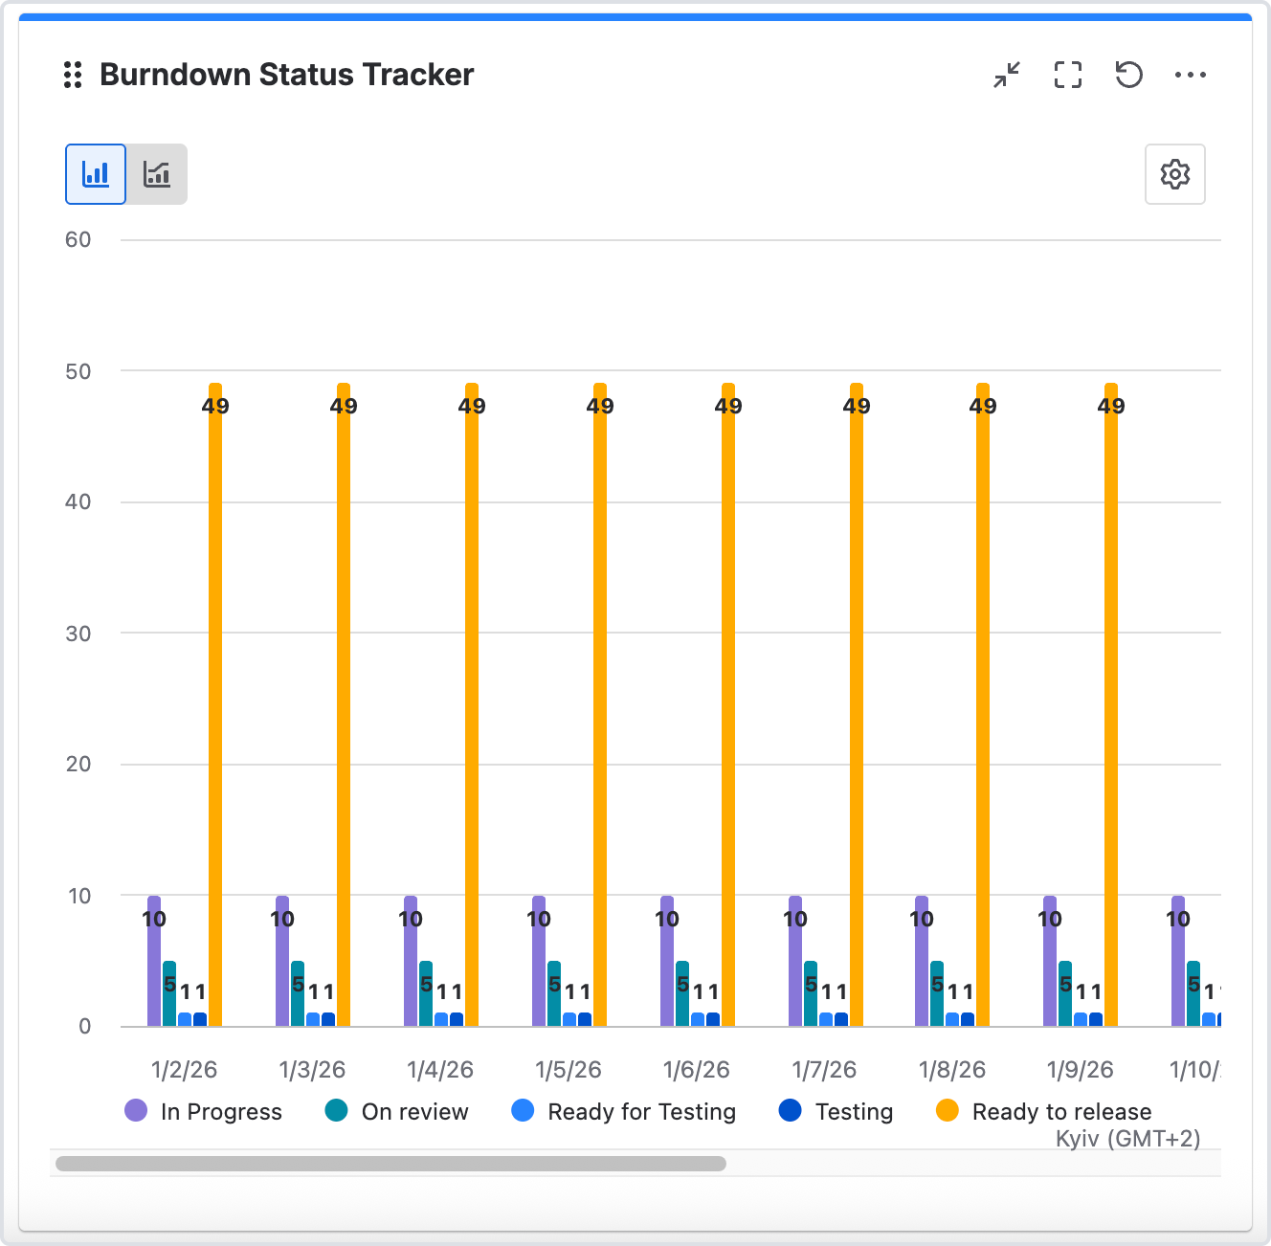
Task: Toggle Ready for Testing legend entry
Action: pyautogui.click(x=641, y=1111)
